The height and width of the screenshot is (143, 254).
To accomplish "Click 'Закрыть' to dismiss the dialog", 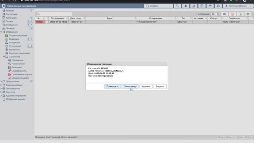I will (160, 87).
